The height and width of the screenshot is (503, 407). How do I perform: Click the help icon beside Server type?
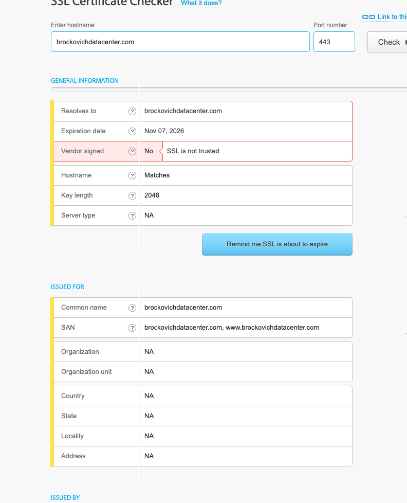point(132,216)
